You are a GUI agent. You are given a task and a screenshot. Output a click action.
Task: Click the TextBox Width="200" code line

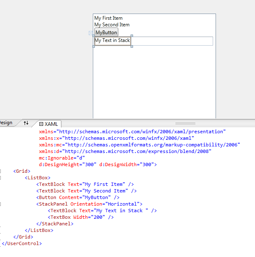(x=80, y=217)
